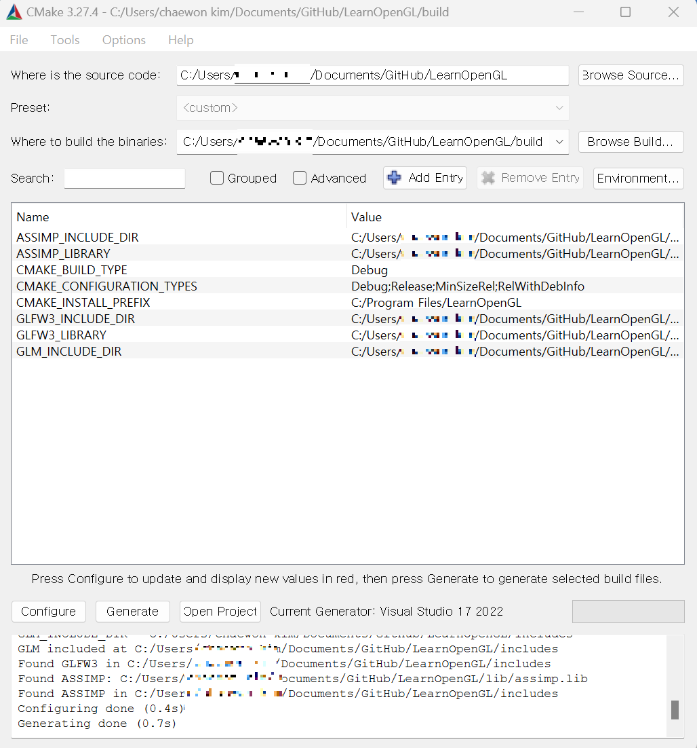This screenshot has width=697, height=748.
Task: Click the Debug value of CMAKE_BUILD_TYPE
Action: coord(370,270)
